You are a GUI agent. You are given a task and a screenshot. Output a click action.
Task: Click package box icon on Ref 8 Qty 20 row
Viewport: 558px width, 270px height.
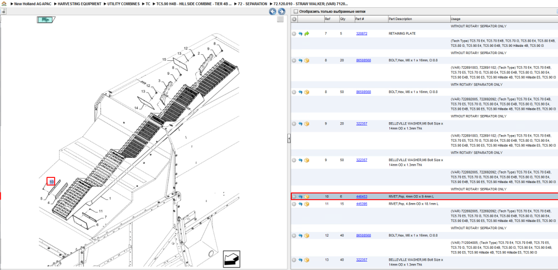307,60
